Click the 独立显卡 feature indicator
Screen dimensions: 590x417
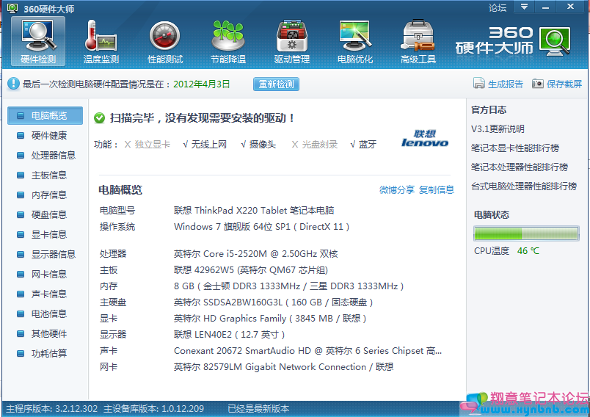147,145
